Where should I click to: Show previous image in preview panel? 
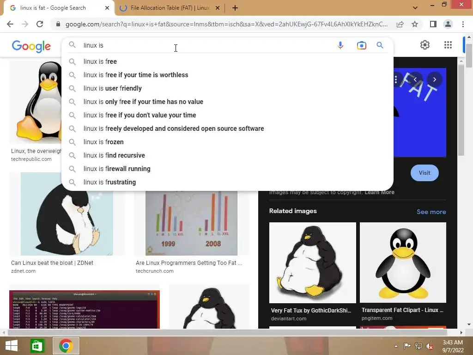tap(415, 80)
